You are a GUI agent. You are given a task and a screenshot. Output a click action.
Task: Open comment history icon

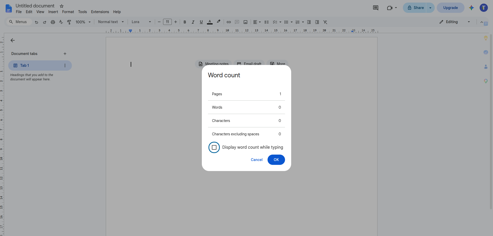point(376,8)
